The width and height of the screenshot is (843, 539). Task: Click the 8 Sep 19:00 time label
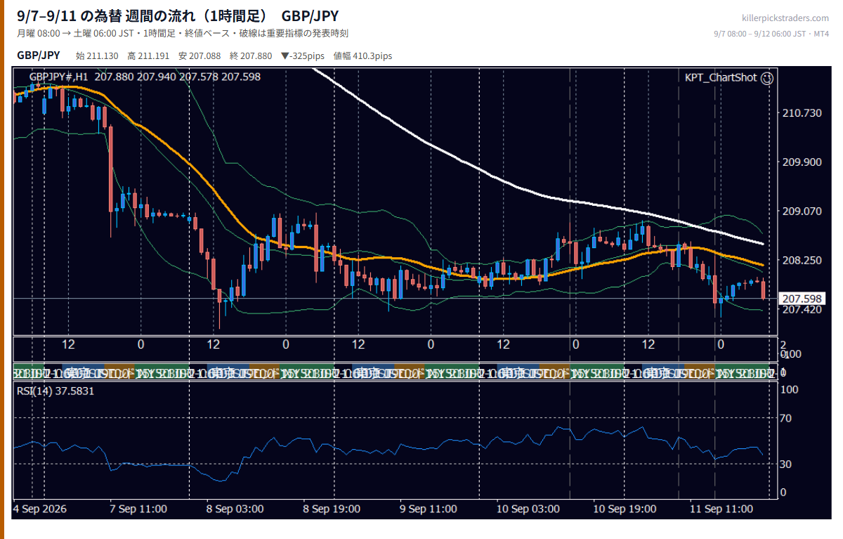(331, 509)
